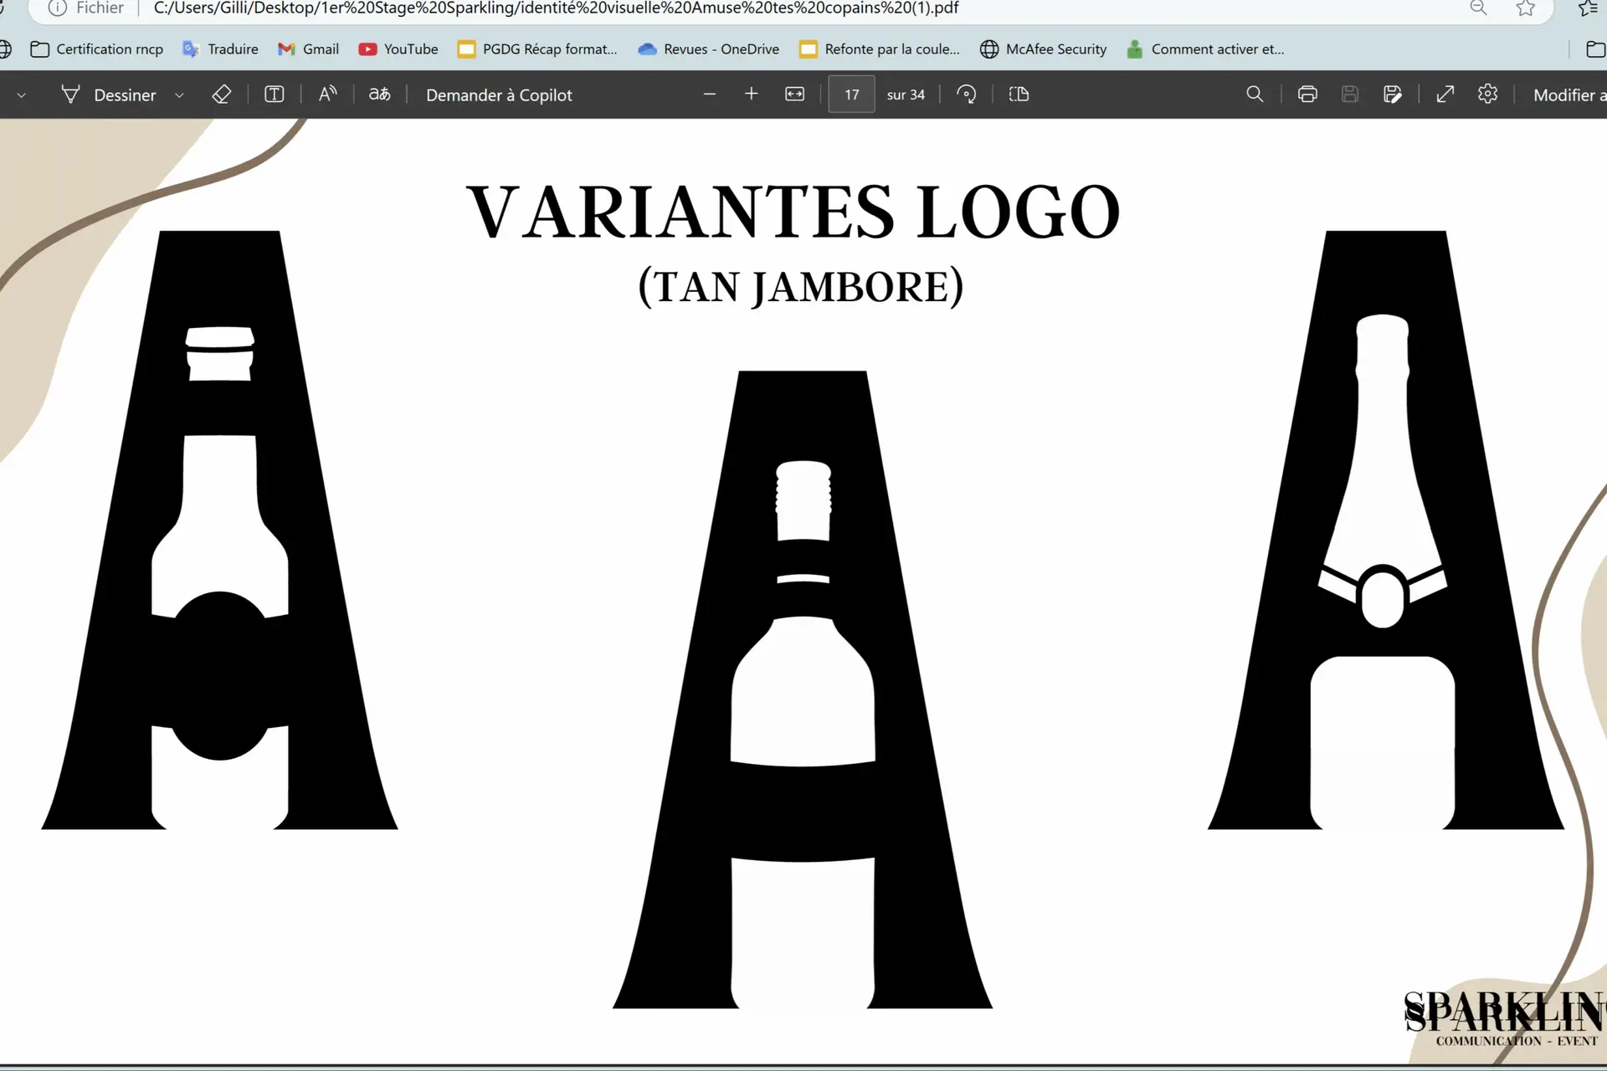Click the page number field showing 17
Viewport: 1607px width, 1071px height.
coord(851,95)
